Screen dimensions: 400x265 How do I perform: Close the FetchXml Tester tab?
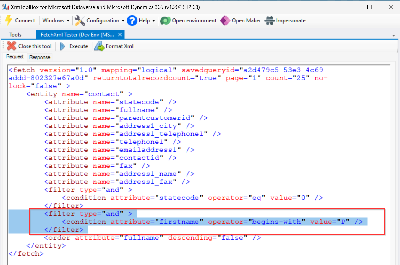pos(120,35)
